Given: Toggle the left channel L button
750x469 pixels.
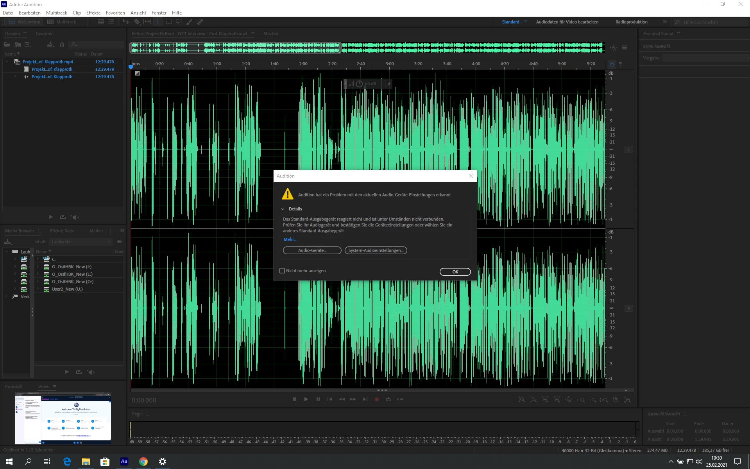Looking at the screenshot, I should point(629,150).
